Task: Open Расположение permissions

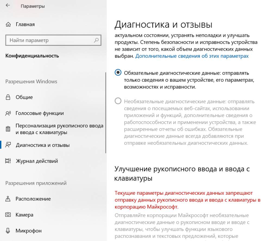Action: (x=33, y=199)
